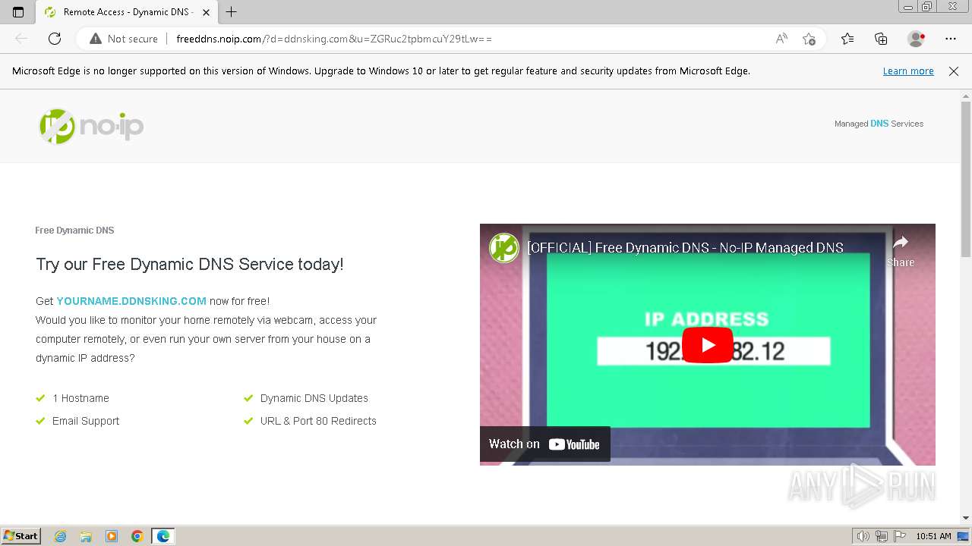The height and width of the screenshot is (546, 972).
Task: Click URL & Port 80 Redirects text
Action: tap(318, 421)
